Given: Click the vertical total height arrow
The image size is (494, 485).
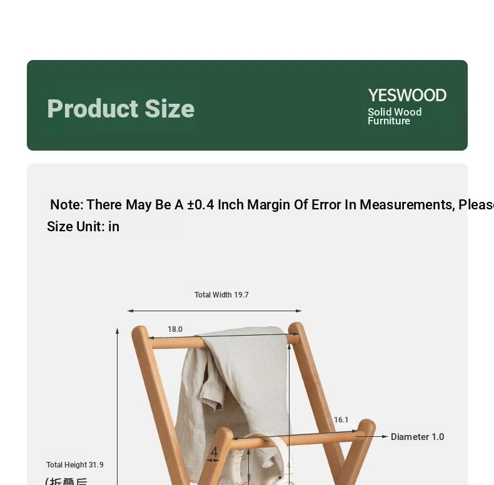Looking at the screenshot, I should [x=117, y=406].
